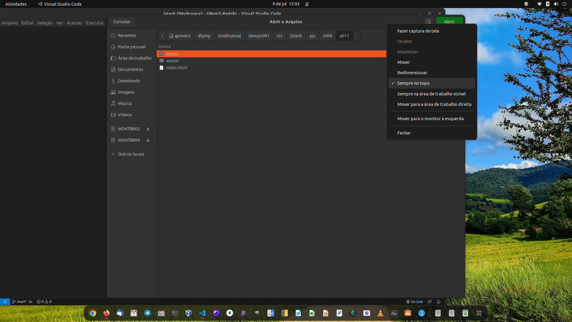Open Telegram from the dock
572x322 pixels.
pos(147,313)
